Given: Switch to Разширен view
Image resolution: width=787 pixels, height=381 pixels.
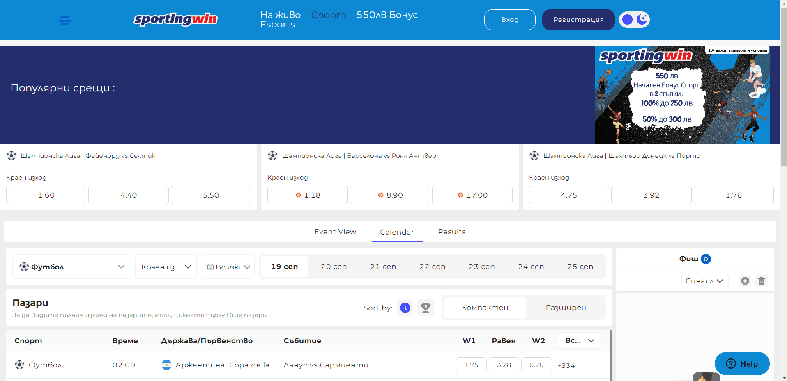Looking at the screenshot, I should click(566, 308).
